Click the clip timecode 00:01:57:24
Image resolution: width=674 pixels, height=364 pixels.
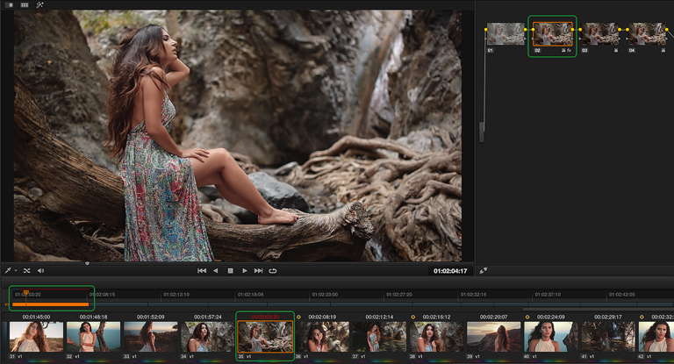[x=208, y=318]
